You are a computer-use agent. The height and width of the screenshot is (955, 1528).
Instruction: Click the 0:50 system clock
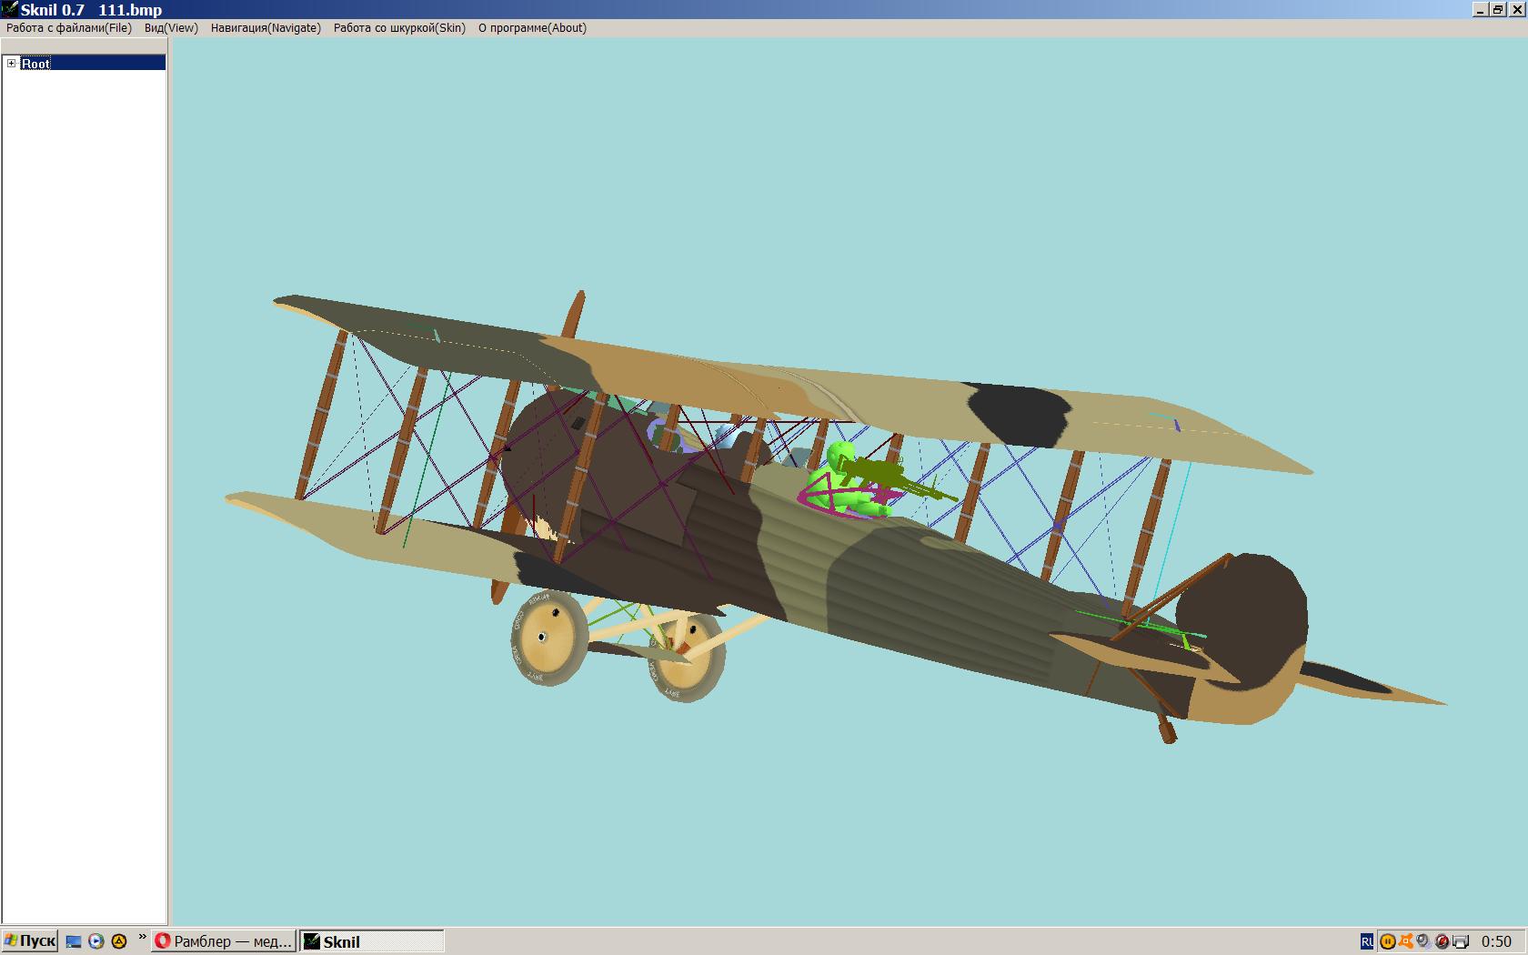[x=1496, y=942]
